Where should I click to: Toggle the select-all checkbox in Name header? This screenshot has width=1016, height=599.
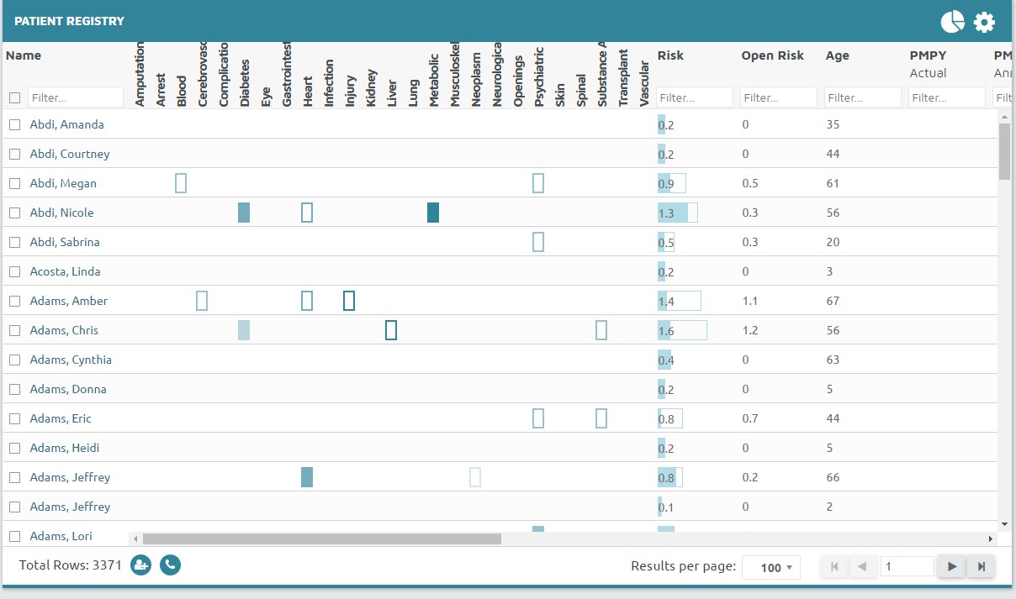point(15,98)
